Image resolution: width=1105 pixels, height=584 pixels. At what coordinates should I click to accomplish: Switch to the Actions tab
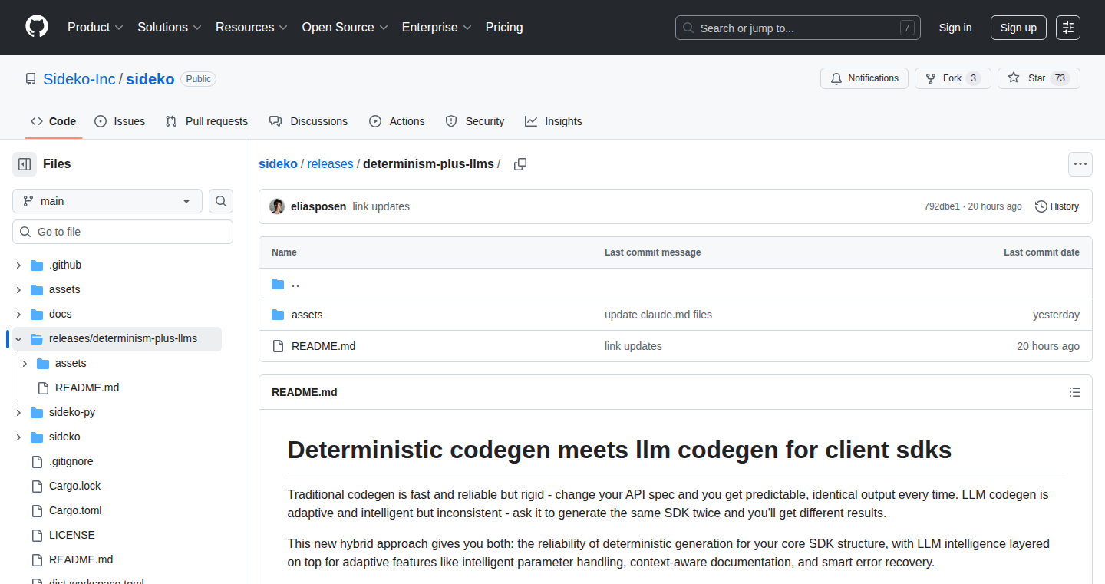[x=397, y=121]
